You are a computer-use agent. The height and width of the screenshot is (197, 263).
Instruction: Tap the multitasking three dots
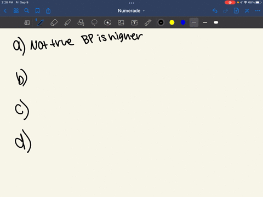(131, 3)
